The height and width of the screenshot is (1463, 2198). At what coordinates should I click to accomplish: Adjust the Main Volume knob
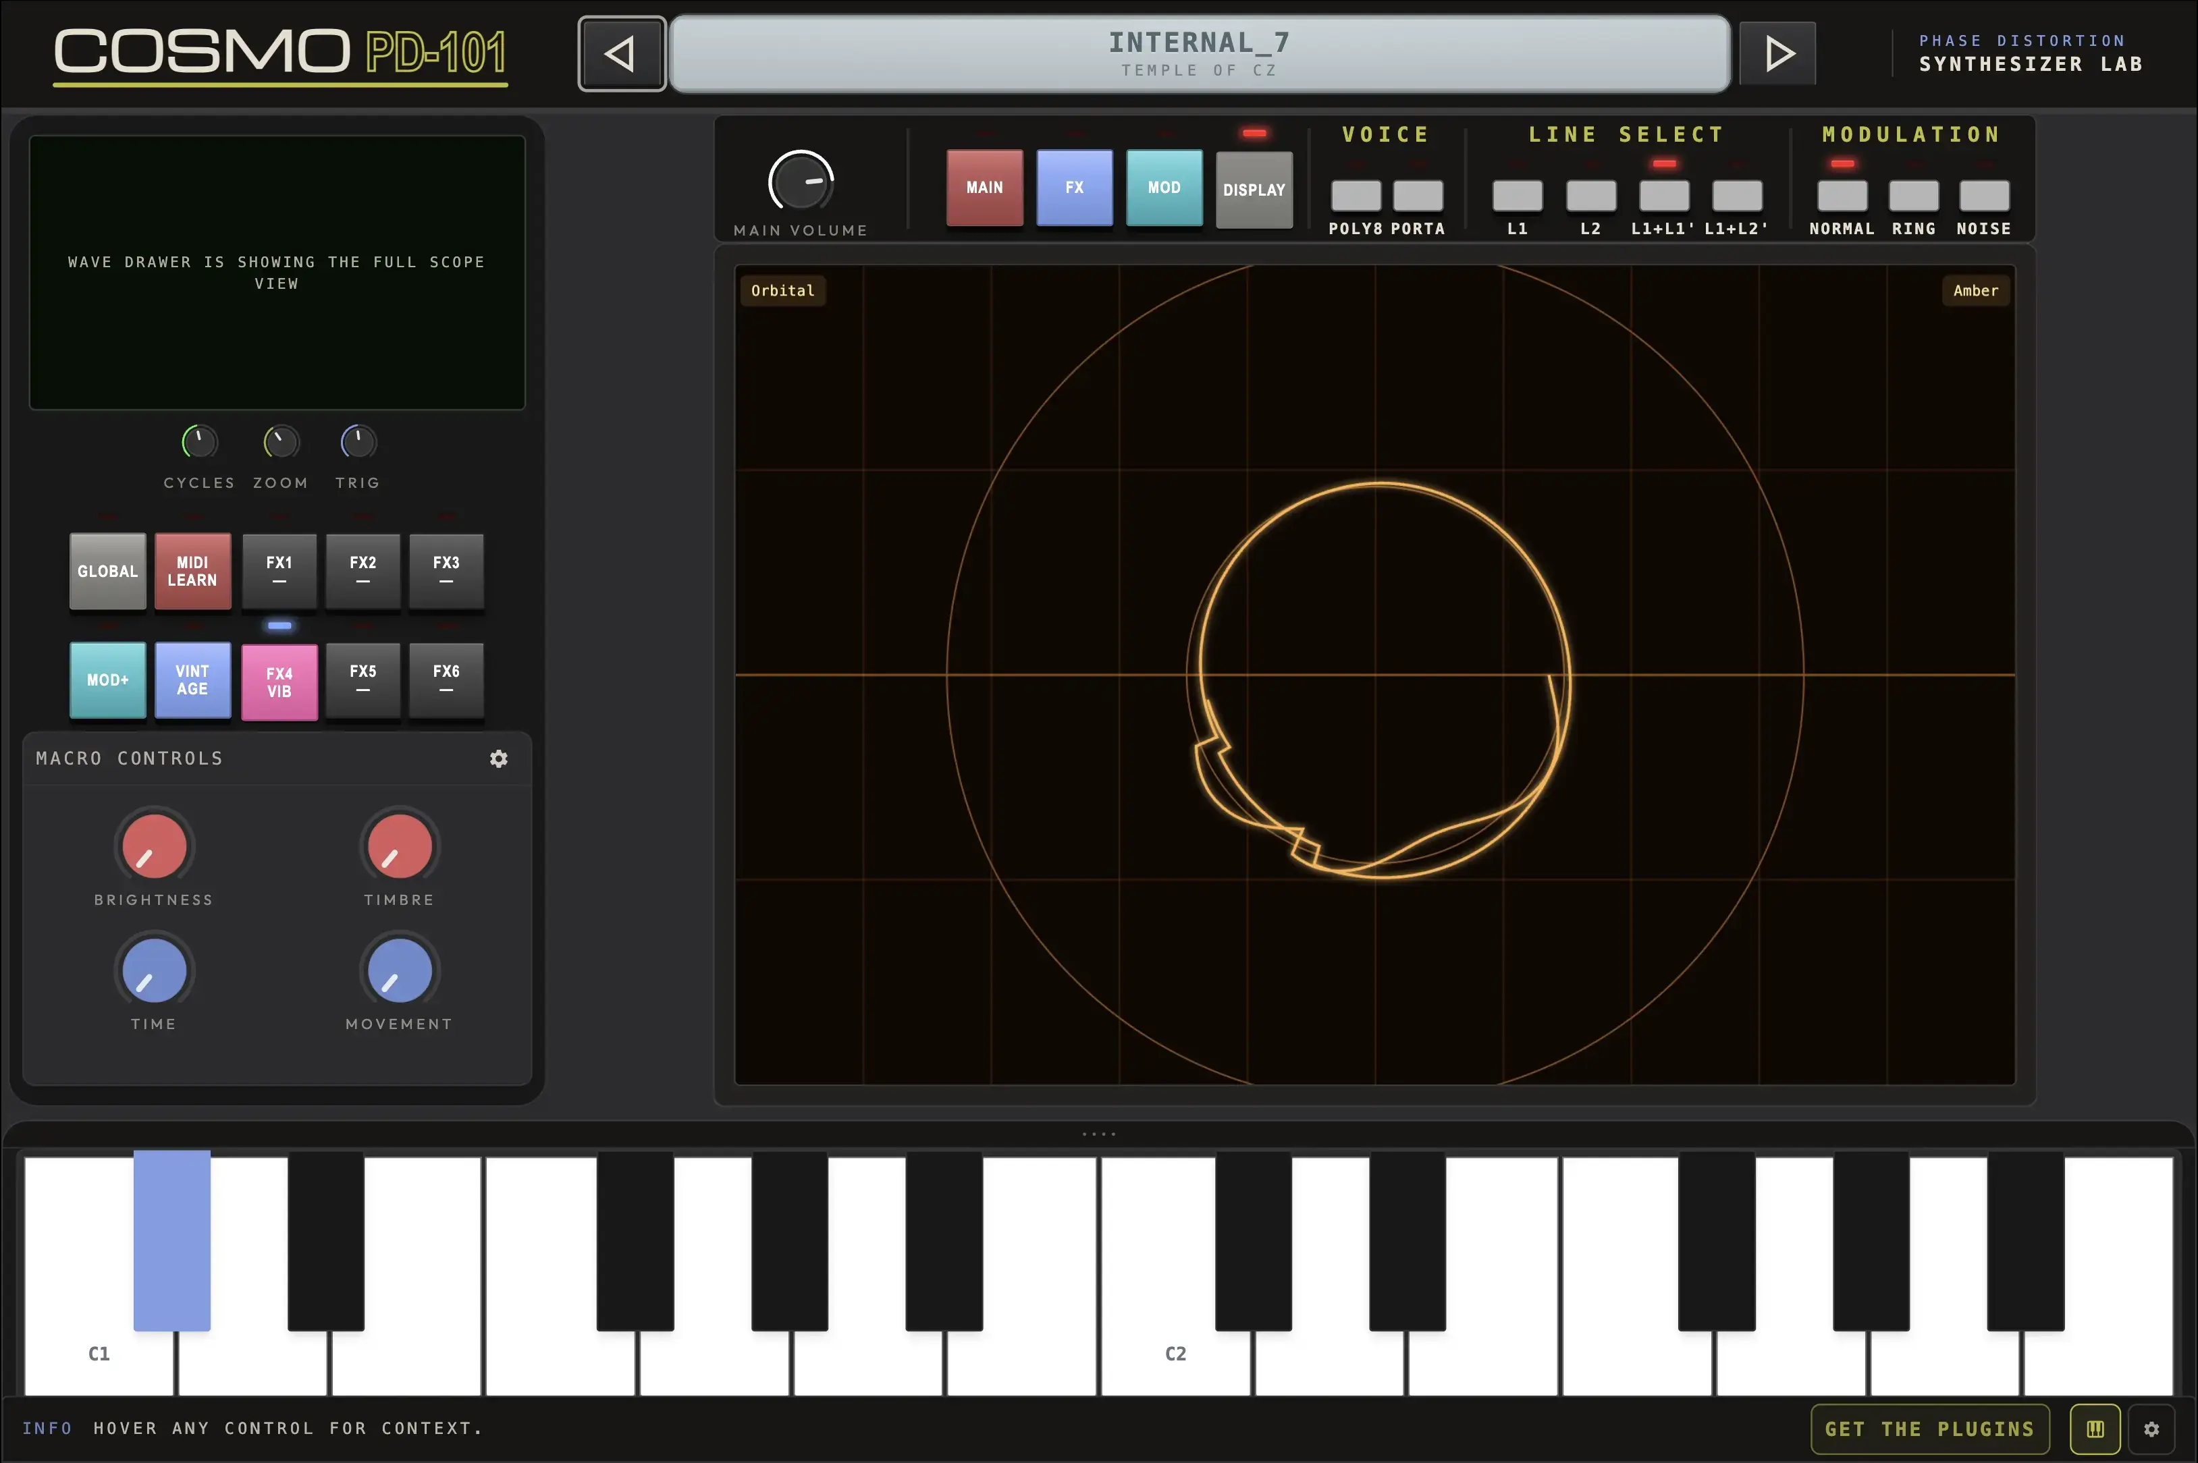point(801,181)
